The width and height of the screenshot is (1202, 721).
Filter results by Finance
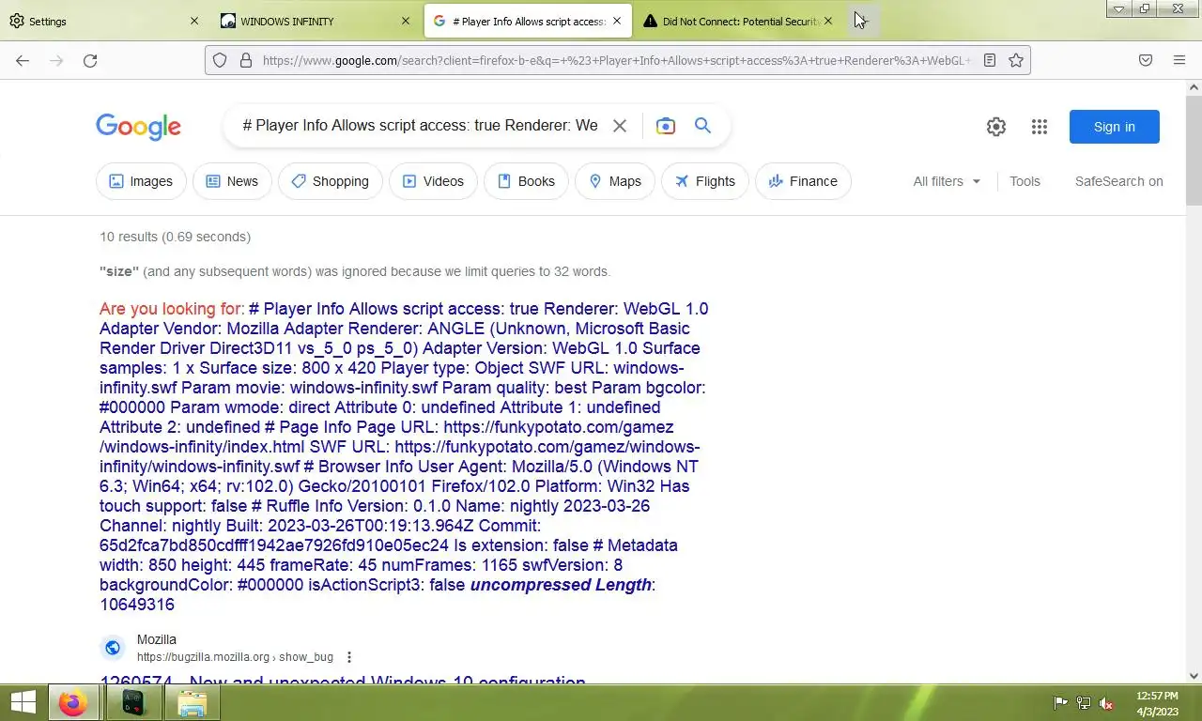pyautogui.click(x=803, y=181)
